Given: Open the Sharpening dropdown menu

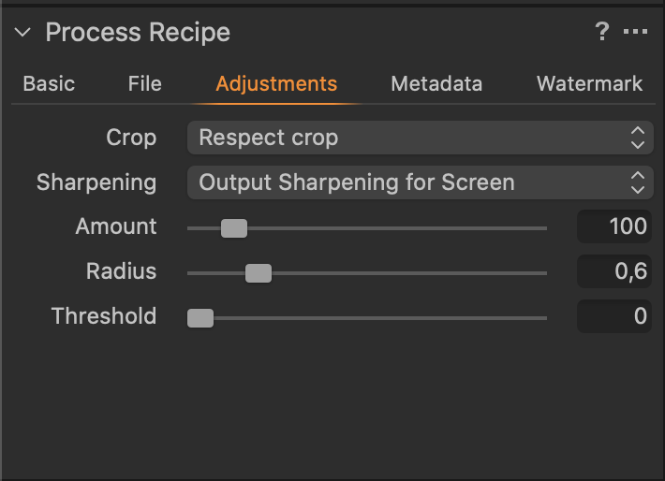Looking at the screenshot, I should pos(420,182).
